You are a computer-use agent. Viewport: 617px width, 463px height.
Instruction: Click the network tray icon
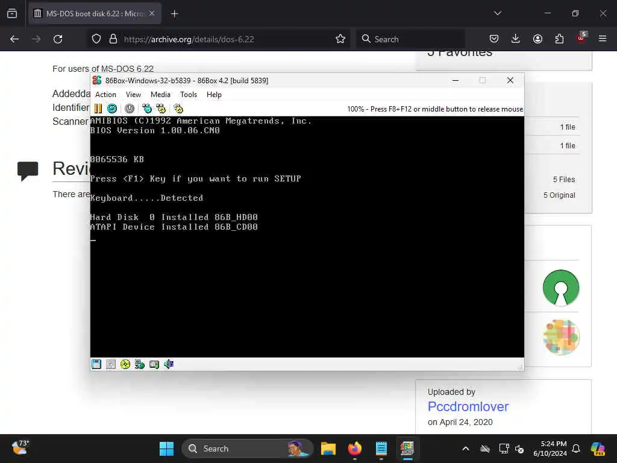click(504, 449)
